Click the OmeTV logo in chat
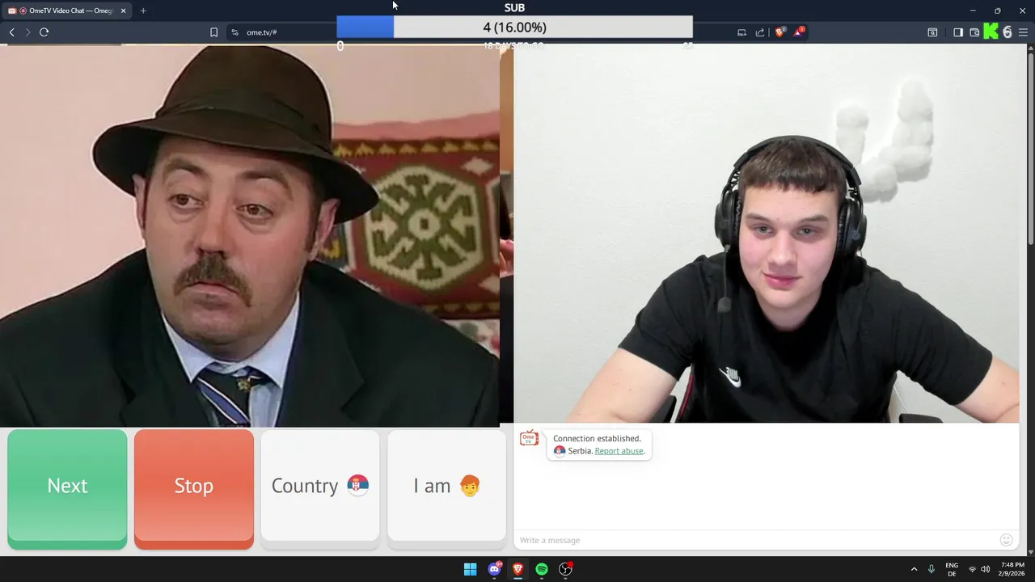1035x582 pixels. coord(529,439)
